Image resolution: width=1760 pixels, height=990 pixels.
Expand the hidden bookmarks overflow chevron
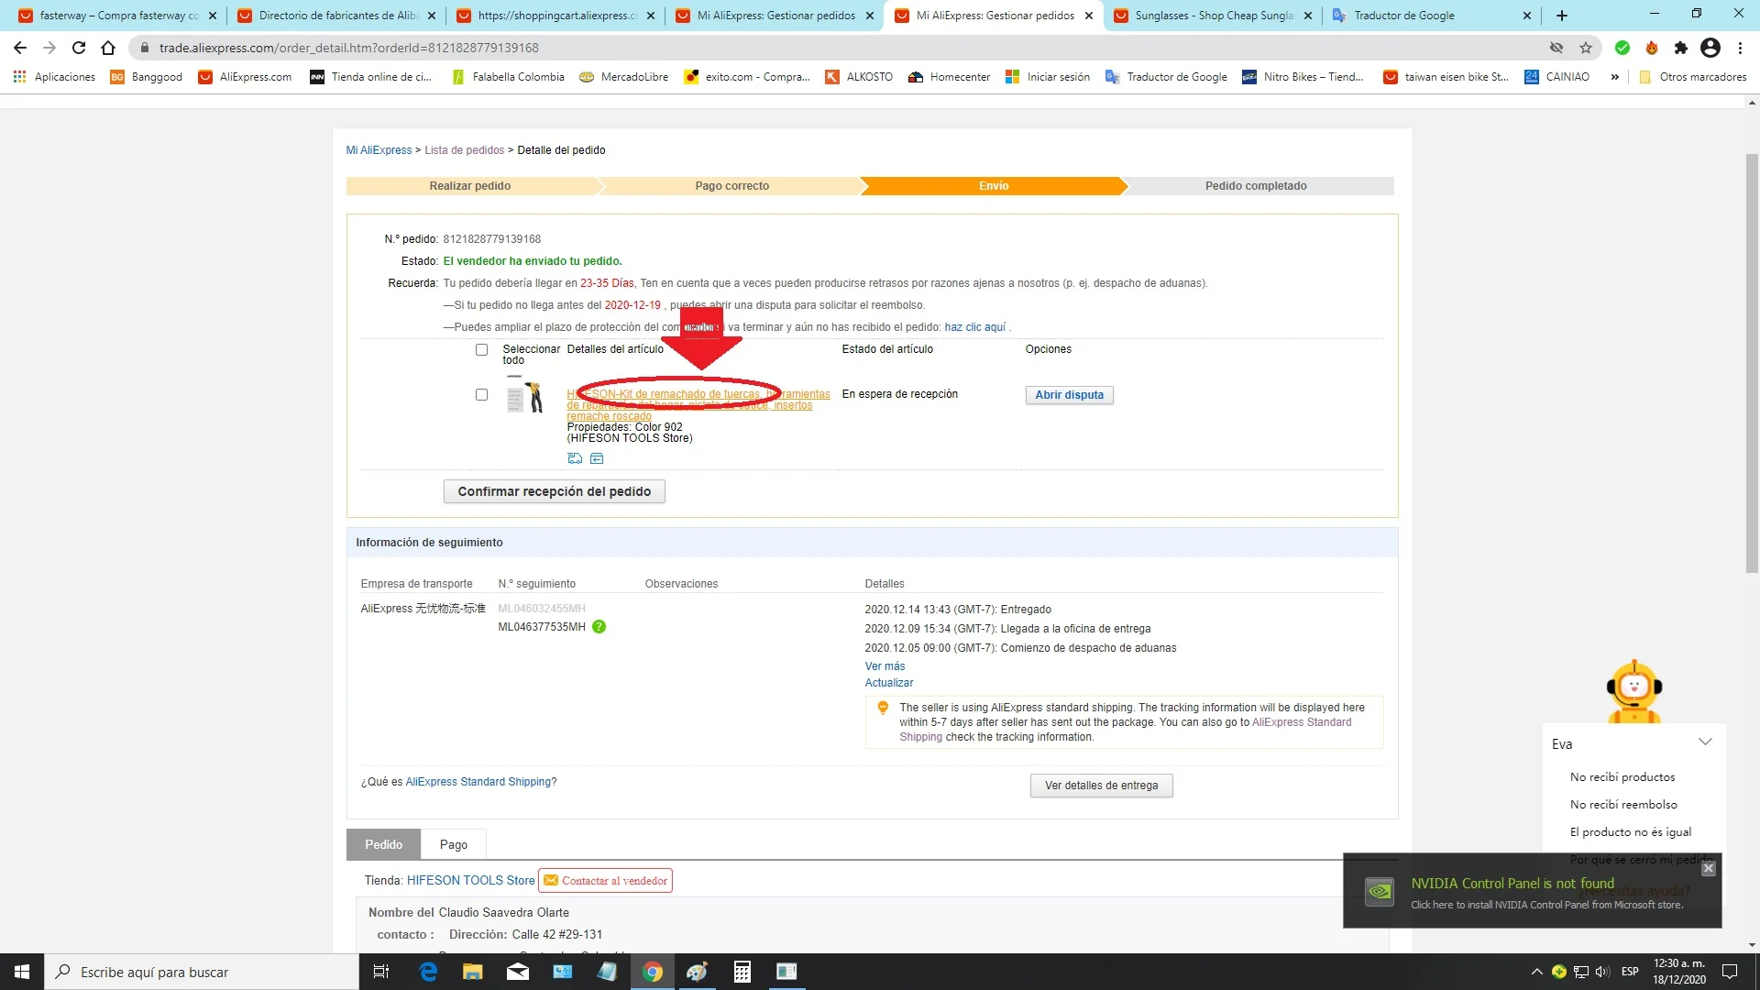click(x=1614, y=77)
